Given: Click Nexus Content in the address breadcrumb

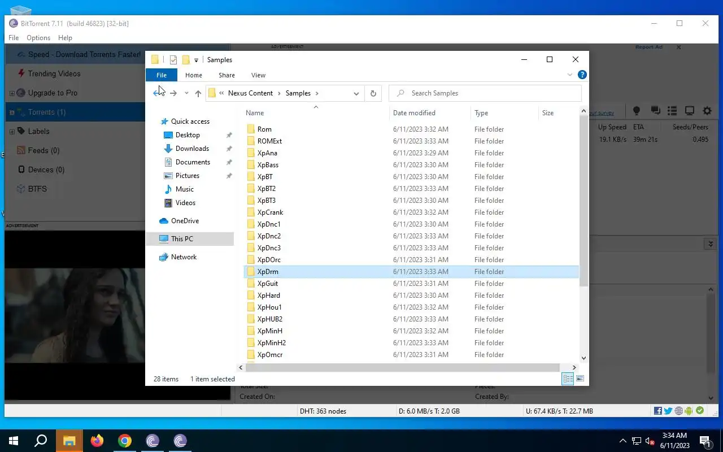Looking at the screenshot, I should pyautogui.click(x=250, y=93).
